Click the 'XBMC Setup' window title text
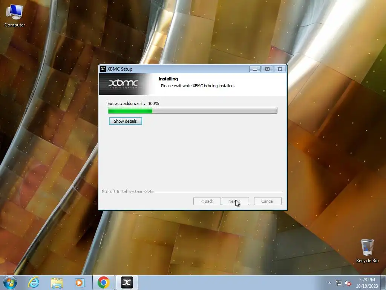Screen dimensions: 386x290 click(x=119, y=69)
